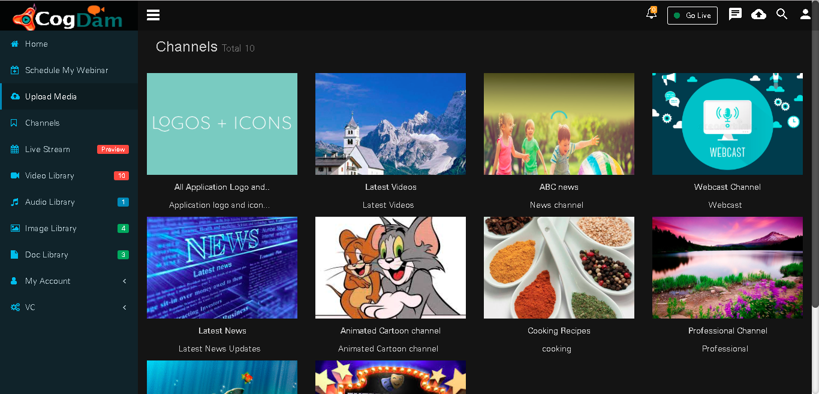Open the mountain church Latest Videos thumbnail
This screenshot has width=819, height=394.
click(390, 124)
